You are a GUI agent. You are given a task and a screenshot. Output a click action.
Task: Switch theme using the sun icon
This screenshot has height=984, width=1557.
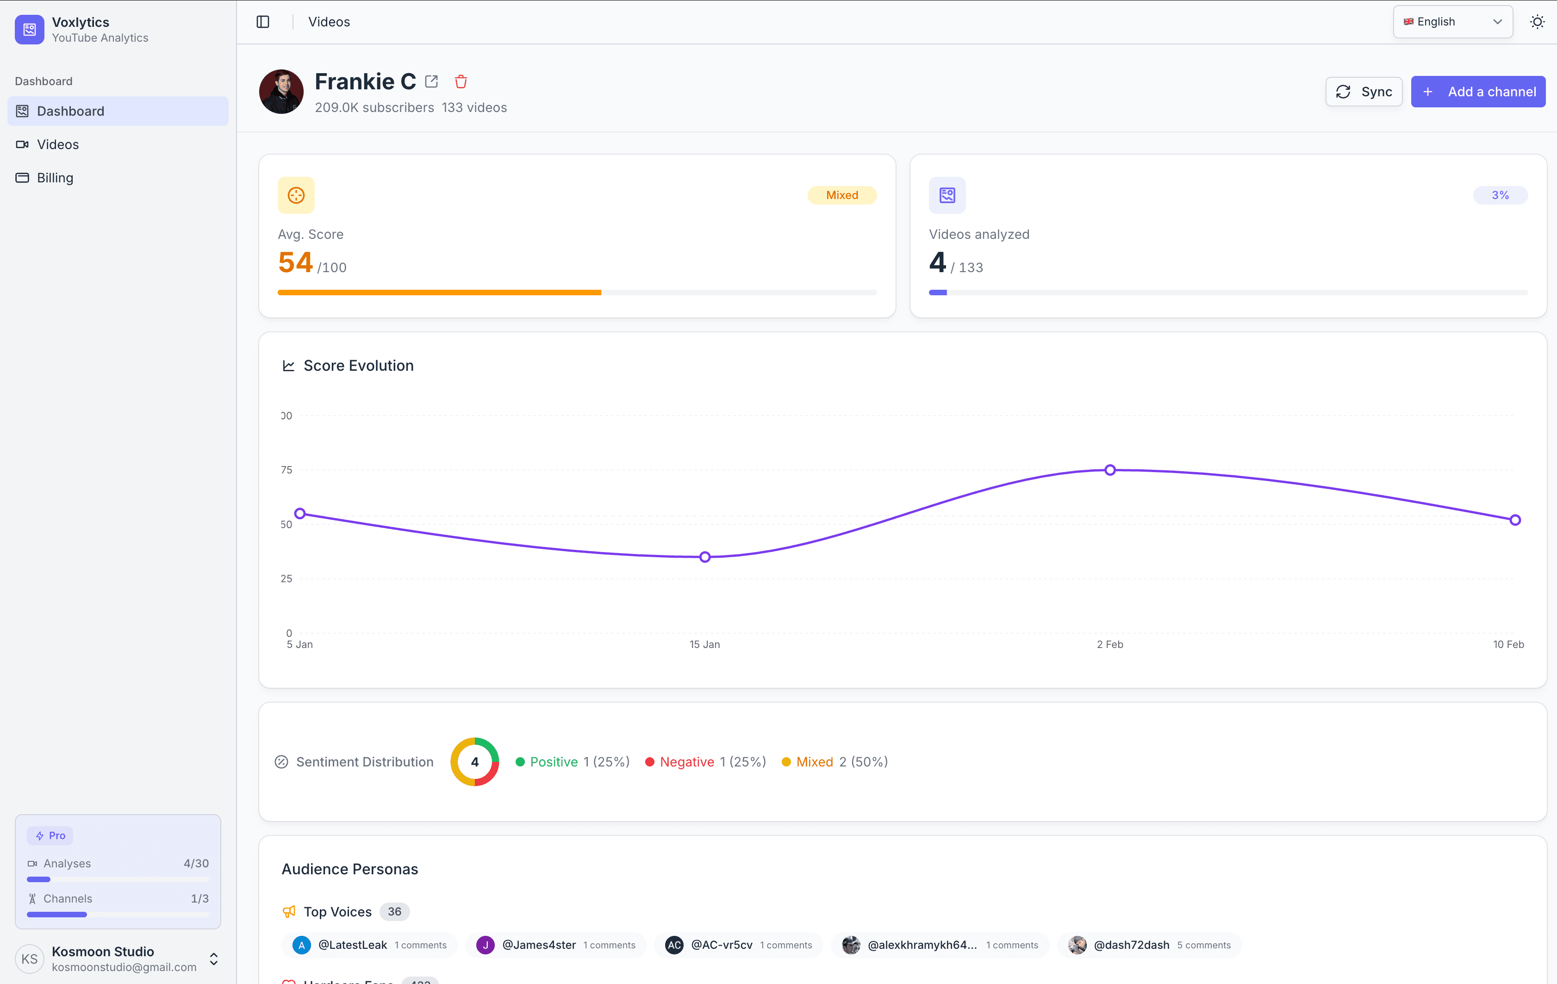[x=1536, y=21]
